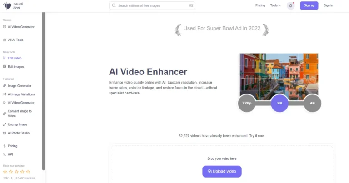Open All AI Tools page
The width and height of the screenshot is (349, 183).
click(15, 40)
